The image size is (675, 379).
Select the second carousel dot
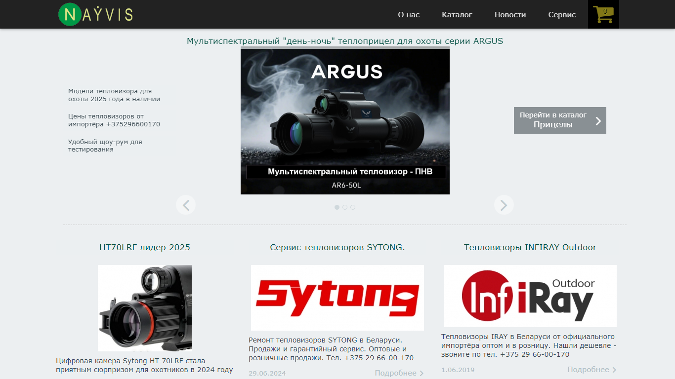point(345,207)
